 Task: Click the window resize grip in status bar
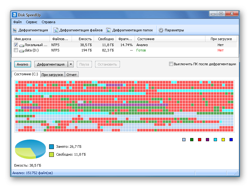click(236, 173)
